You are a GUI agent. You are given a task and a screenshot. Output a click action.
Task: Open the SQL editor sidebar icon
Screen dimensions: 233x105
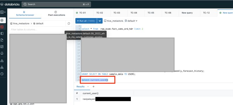tap(2, 27)
